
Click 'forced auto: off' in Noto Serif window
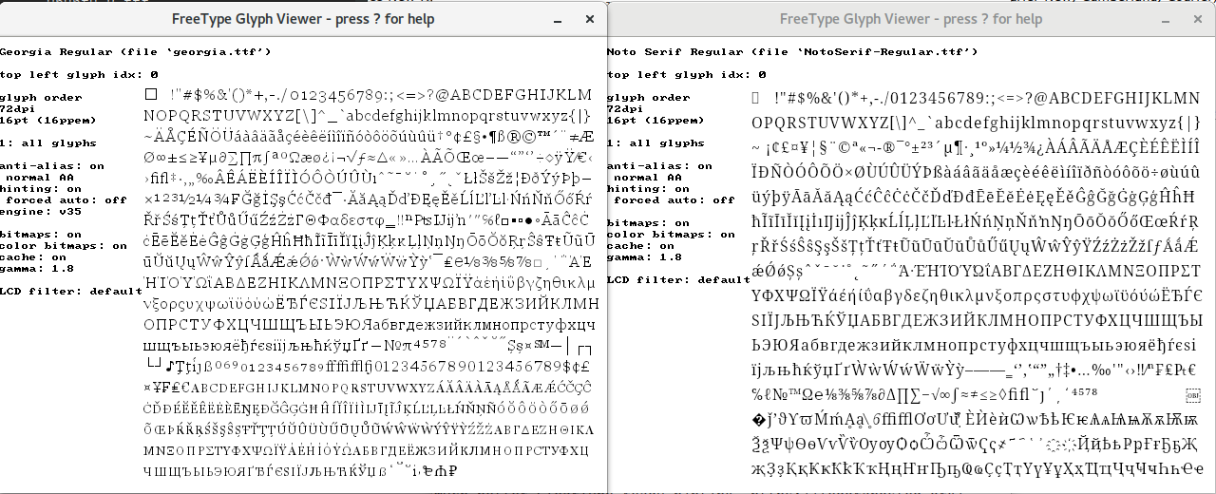tap(675, 199)
